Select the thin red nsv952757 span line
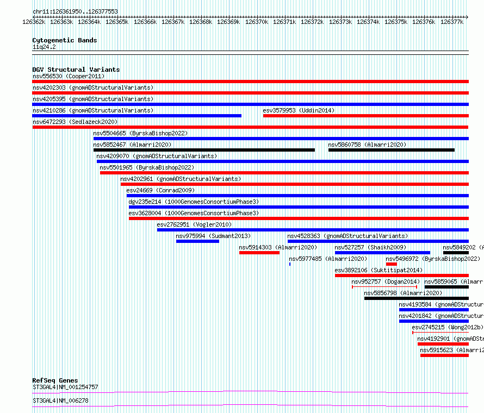 (384, 287)
